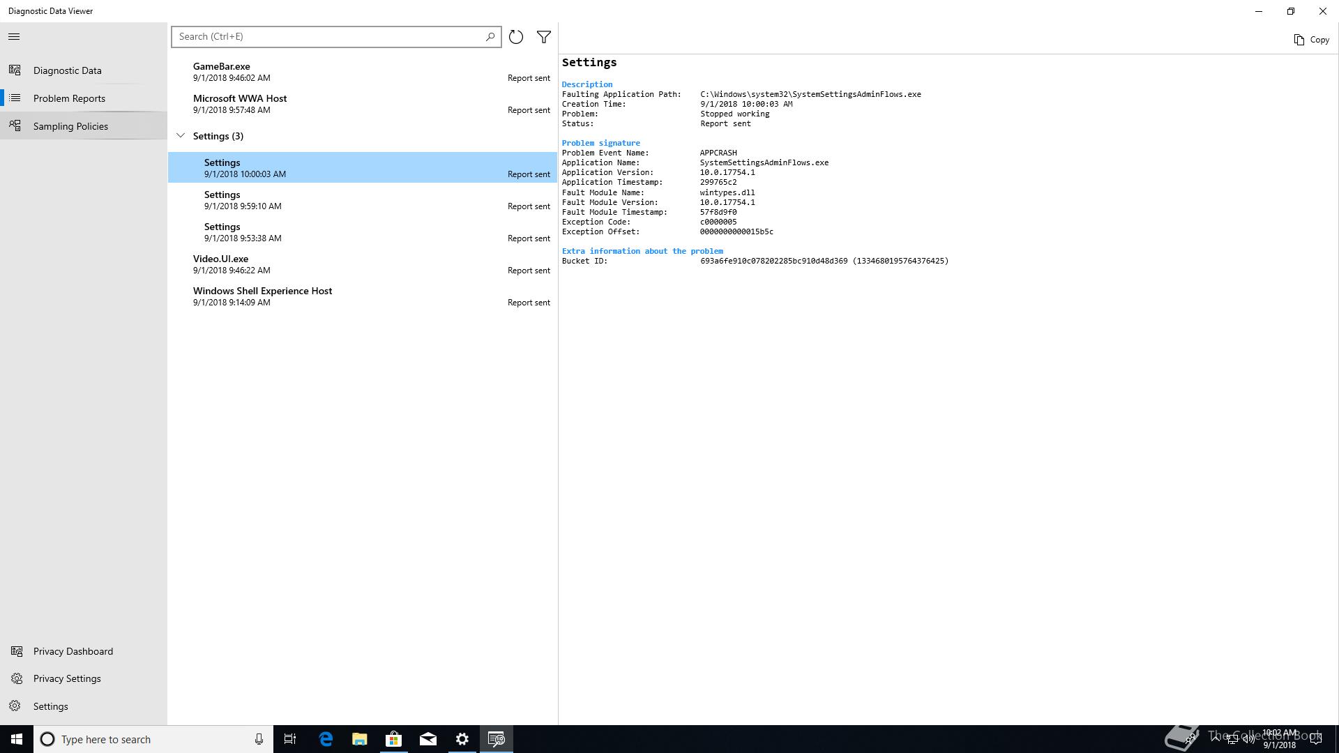Select the GameBar.exe report
Viewport: 1339px width, 753px height.
tap(363, 72)
